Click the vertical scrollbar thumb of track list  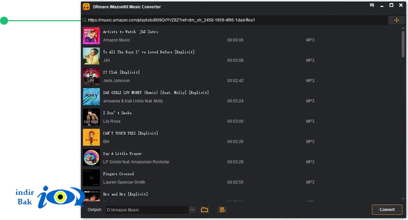[403, 44]
